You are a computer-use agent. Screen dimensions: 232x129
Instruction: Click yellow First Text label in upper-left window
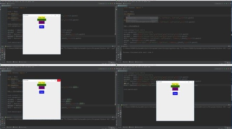42,18
